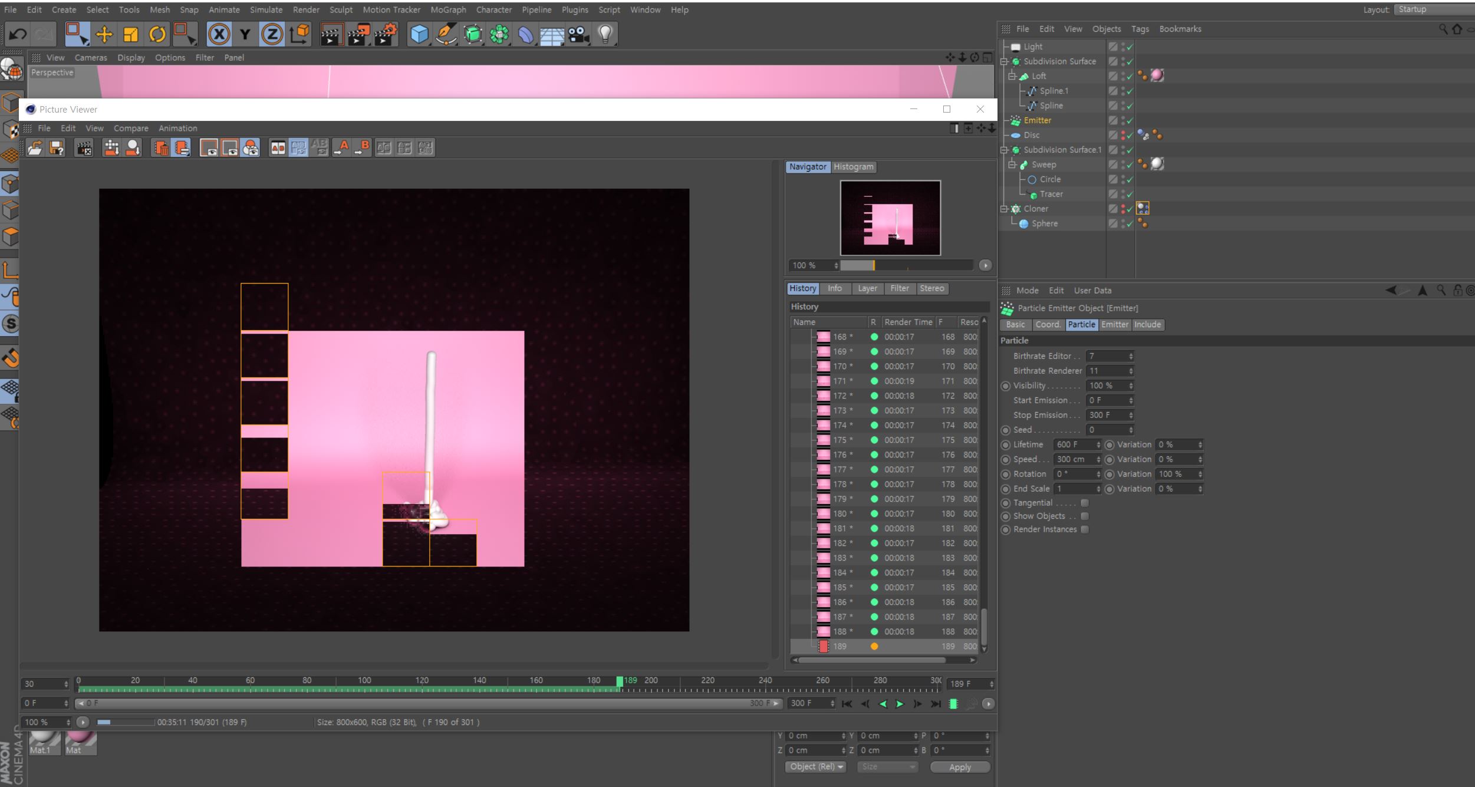Play animation forwards
1475x787 pixels.
900,703
